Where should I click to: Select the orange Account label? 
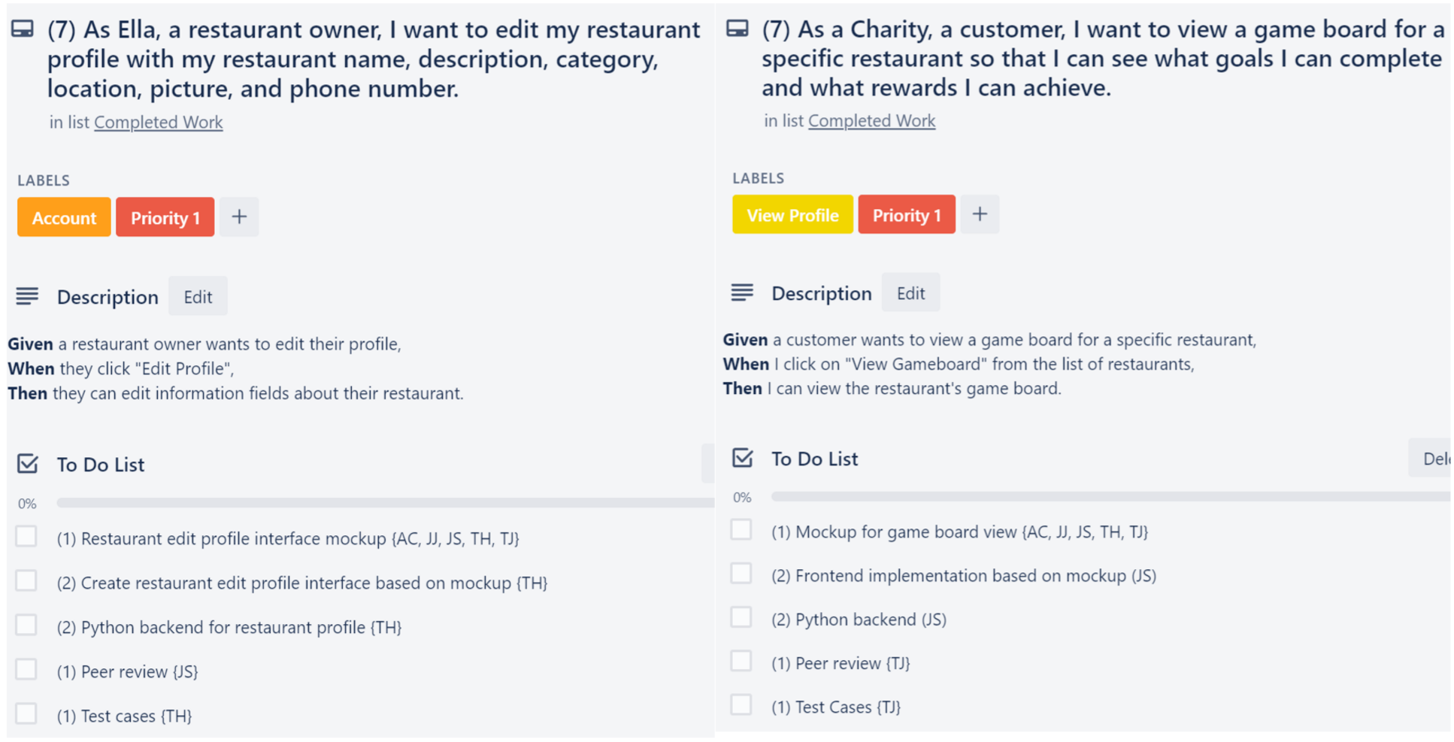[x=64, y=217]
